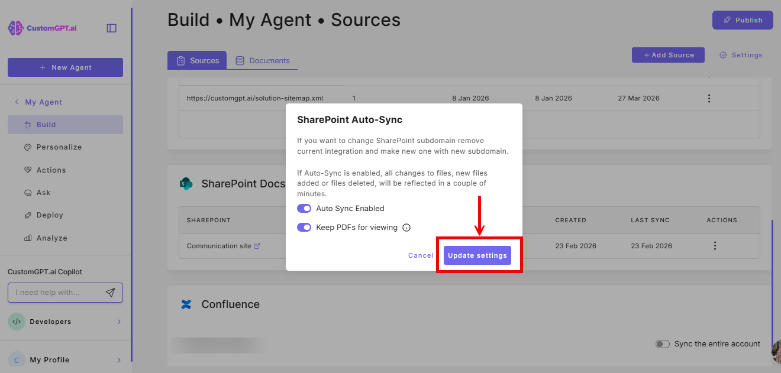The width and height of the screenshot is (781, 373).
Task: Click the Add Source button
Action: tap(668, 55)
